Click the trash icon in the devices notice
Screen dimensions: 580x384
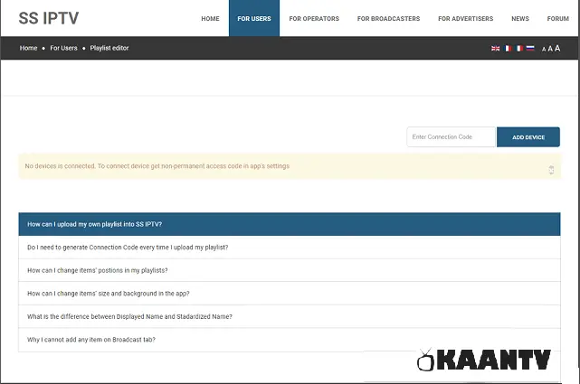coord(551,169)
